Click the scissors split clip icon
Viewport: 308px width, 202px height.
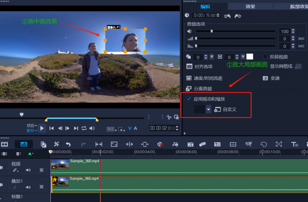[169, 117]
